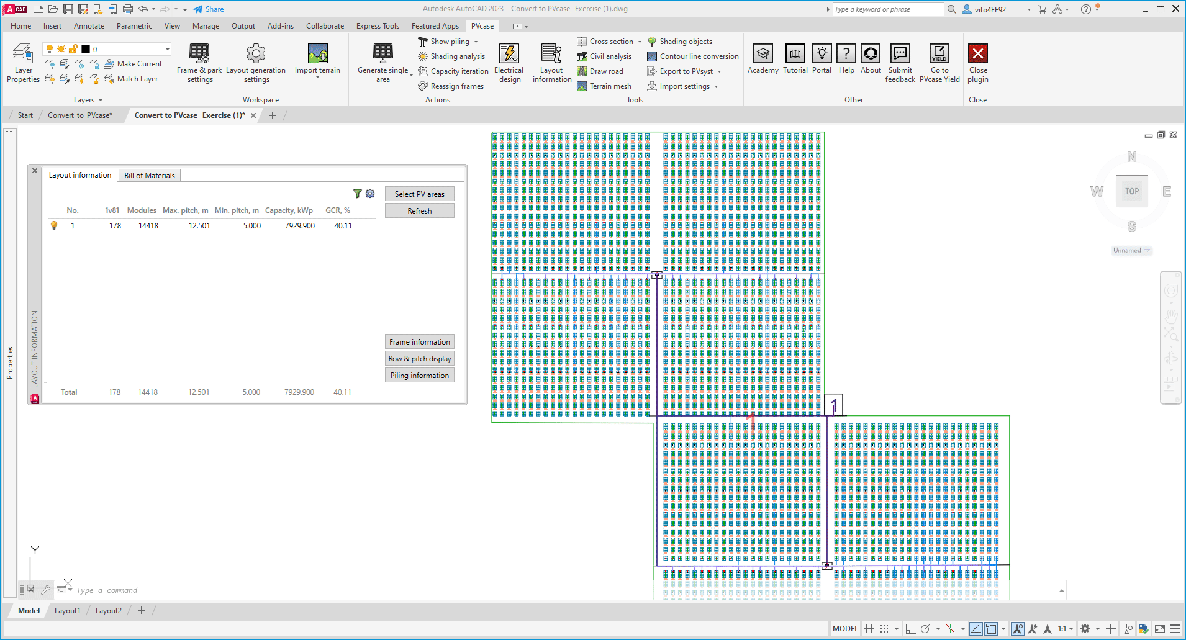Image resolution: width=1186 pixels, height=640 pixels.
Task: Open Import settings dropdown arrow
Action: coord(716,86)
